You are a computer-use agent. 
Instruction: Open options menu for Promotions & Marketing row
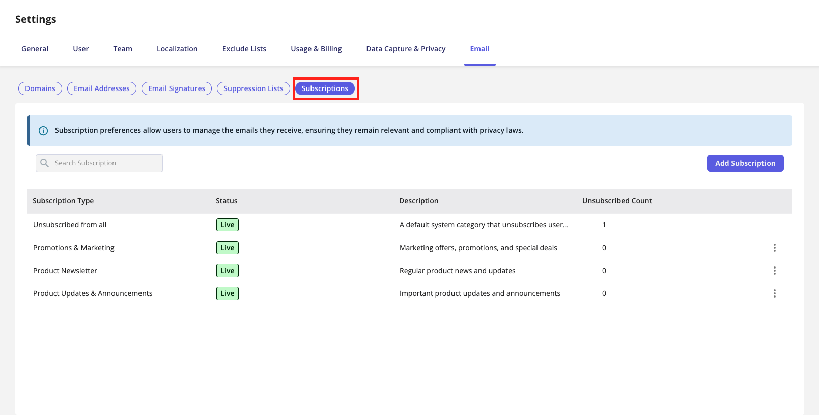pos(775,248)
